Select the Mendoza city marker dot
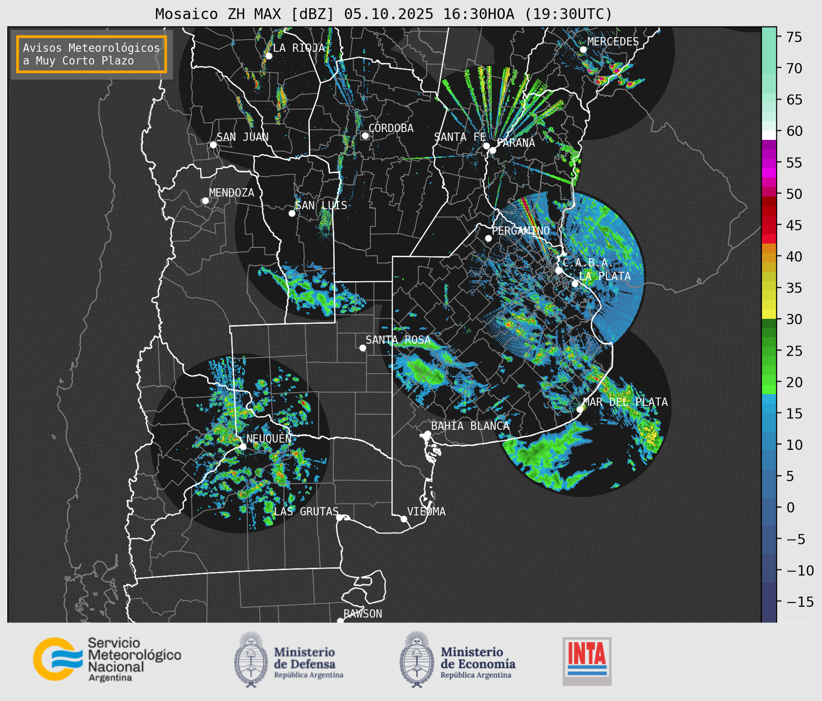The width and height of the screenshot is (822, 701). click(205, 201)
